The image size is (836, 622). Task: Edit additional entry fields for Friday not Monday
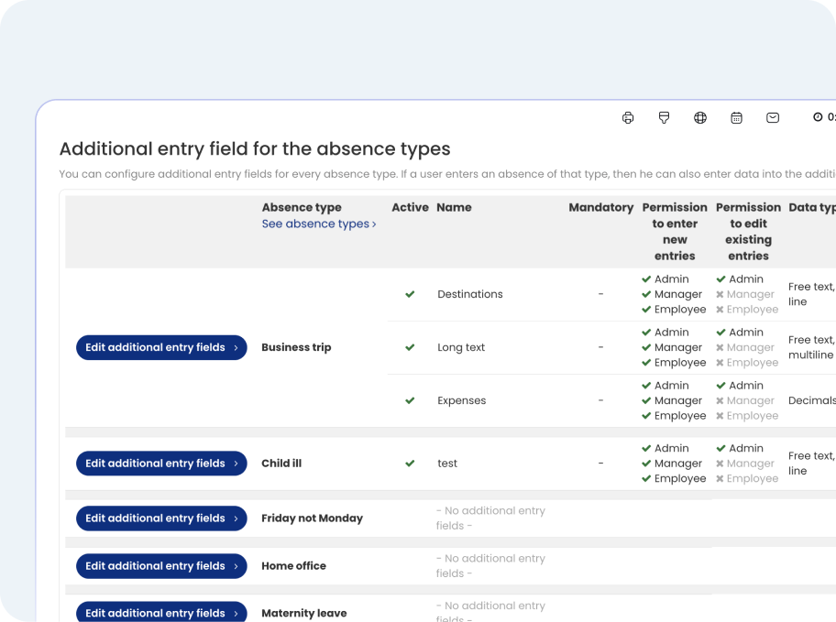[161, 518]
